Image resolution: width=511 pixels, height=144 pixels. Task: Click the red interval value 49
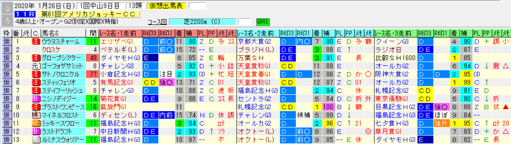92,58
